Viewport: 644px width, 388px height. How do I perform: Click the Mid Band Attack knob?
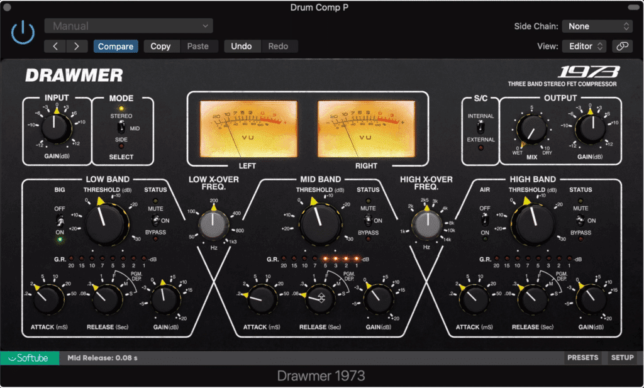click(x=262, y=299)
